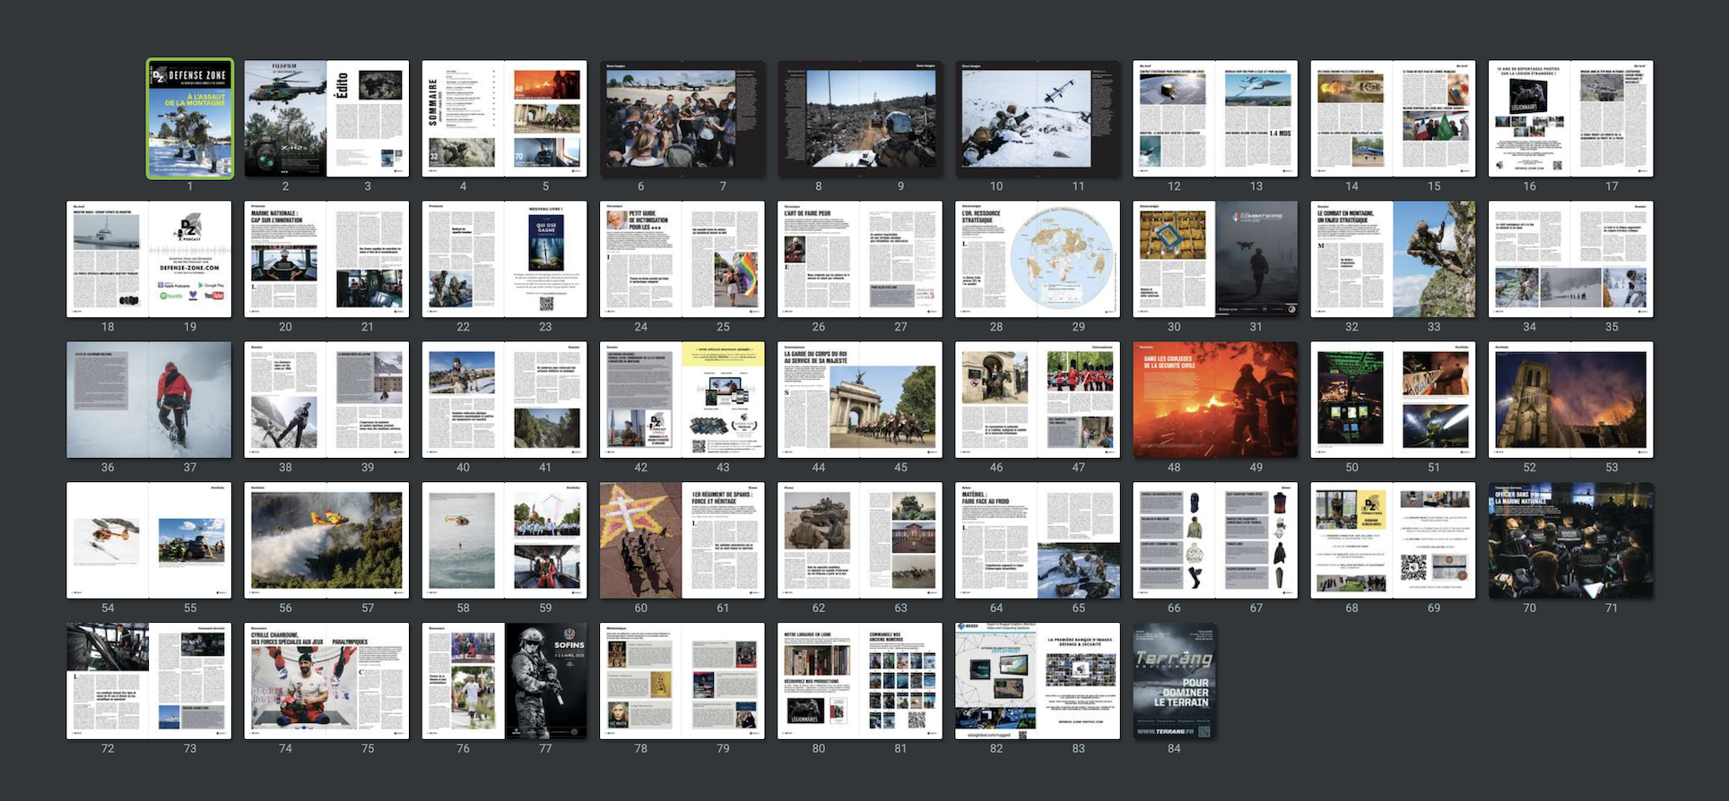The width and height of the screenshot is (1729, 801).
Task: Open the Combat Spirit ad page 31
Action: coord(1256,259)
